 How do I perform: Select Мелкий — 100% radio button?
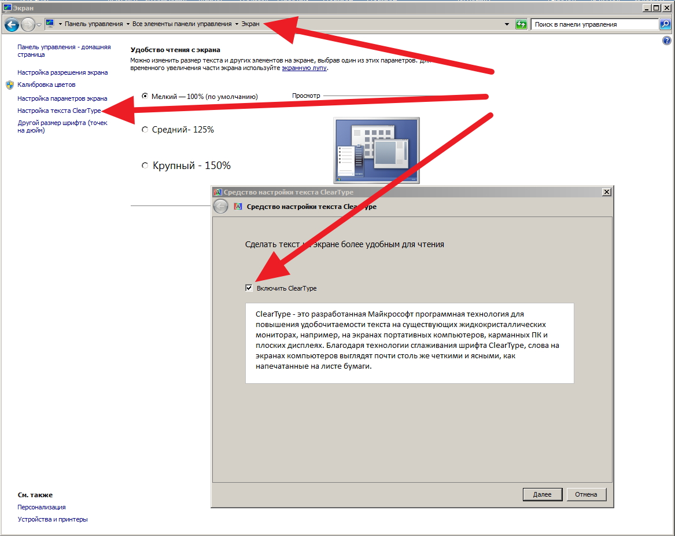(x=145, y=96)
